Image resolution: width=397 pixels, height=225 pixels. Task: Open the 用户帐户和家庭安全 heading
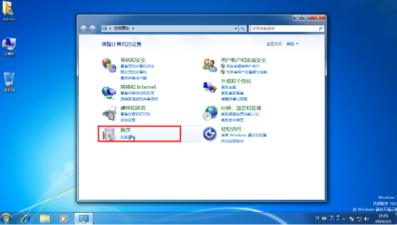(x=244, y=60)
